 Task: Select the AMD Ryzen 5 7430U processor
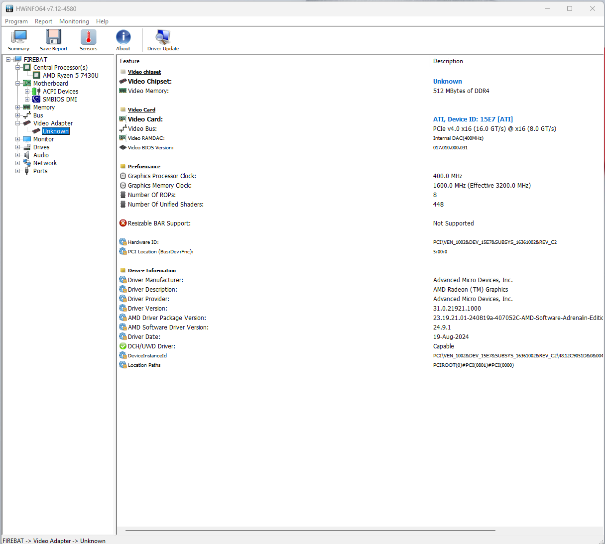tap(70, 76)
